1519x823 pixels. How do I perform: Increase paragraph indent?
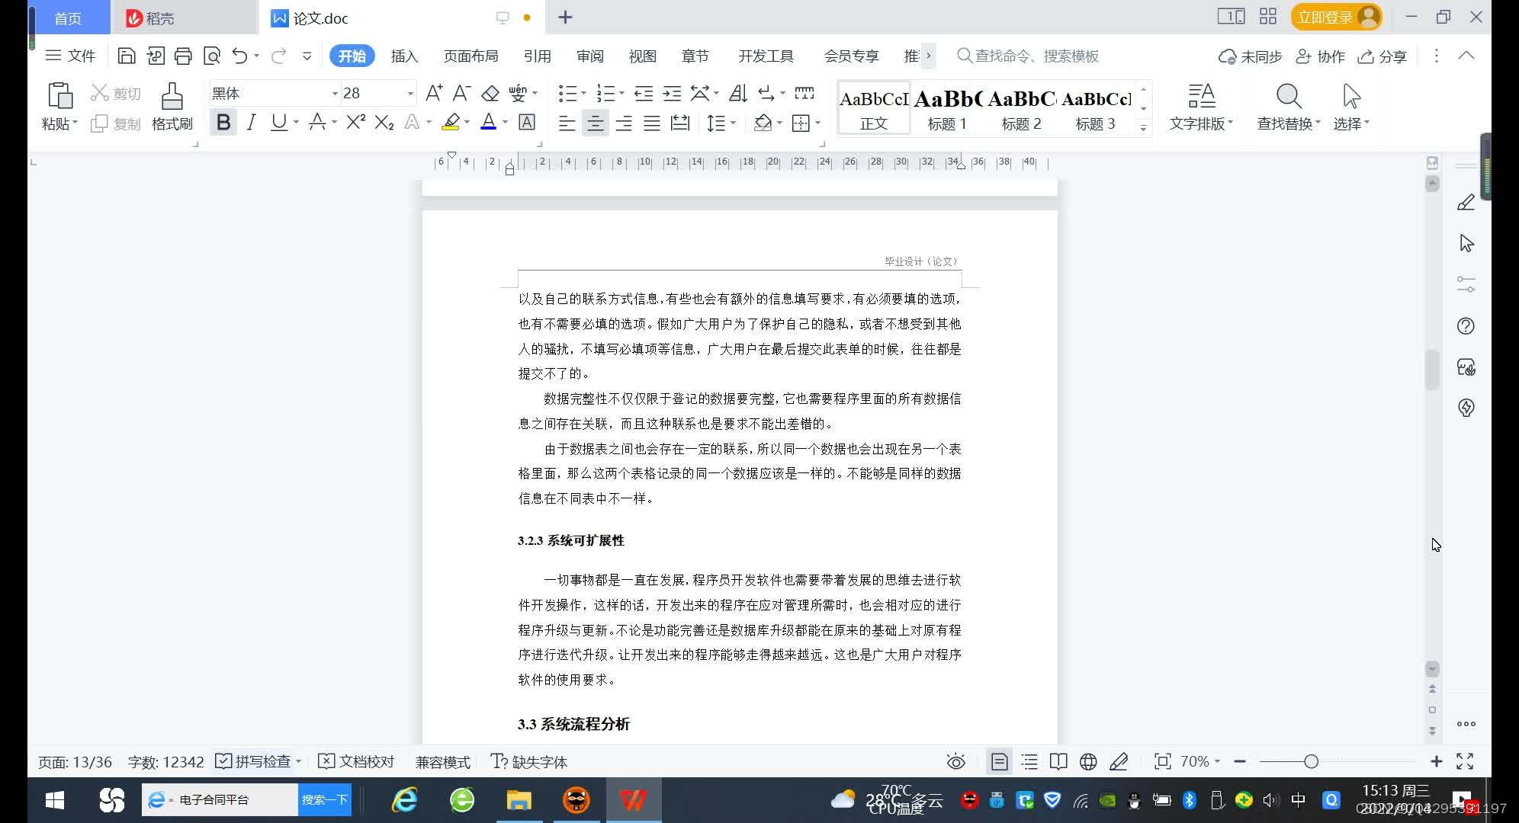pos(672,93)
